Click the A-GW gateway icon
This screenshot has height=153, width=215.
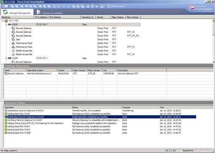[x=10, y=58]
